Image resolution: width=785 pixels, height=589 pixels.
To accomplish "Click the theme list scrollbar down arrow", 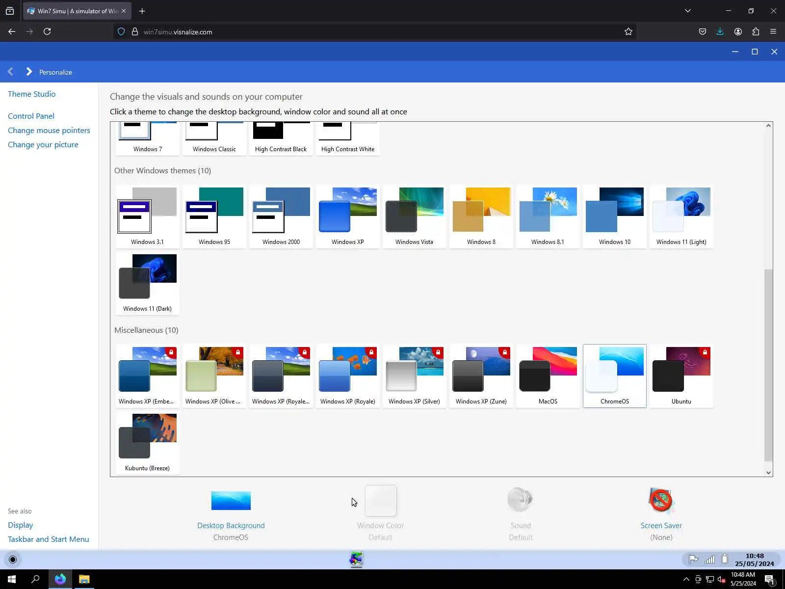I will (769, 472).
